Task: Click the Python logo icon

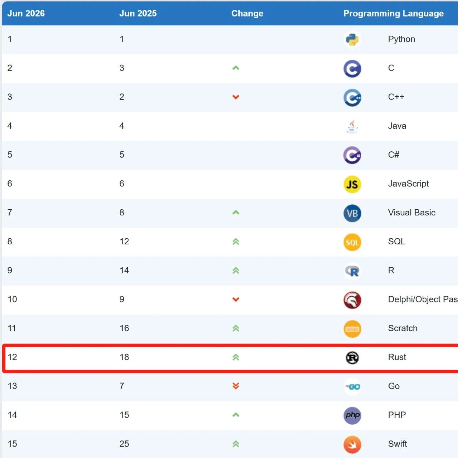Action: pos(352,40)
